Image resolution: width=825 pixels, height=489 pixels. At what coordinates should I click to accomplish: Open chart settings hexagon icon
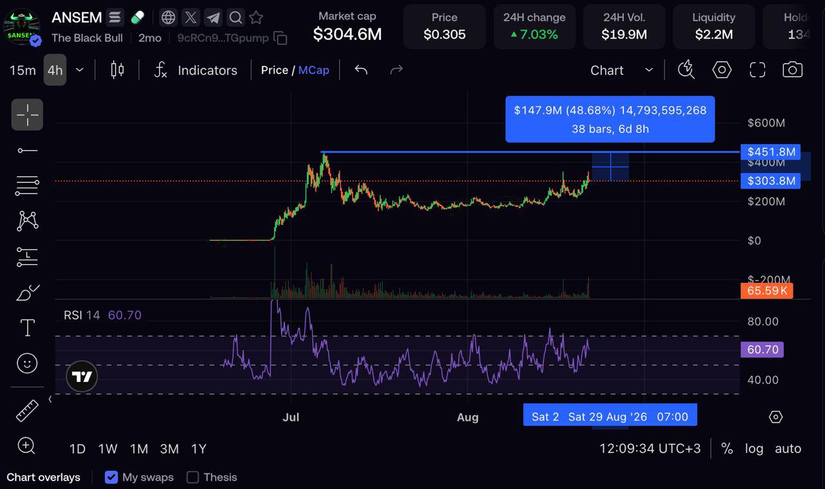(722, 70)
